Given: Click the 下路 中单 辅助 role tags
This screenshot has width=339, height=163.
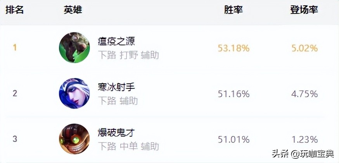Looking at the screenshot, I should [x=128, y=147].
